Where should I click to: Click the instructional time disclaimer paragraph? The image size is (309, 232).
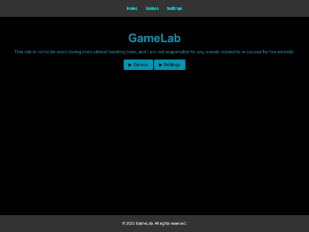(154, 52)
